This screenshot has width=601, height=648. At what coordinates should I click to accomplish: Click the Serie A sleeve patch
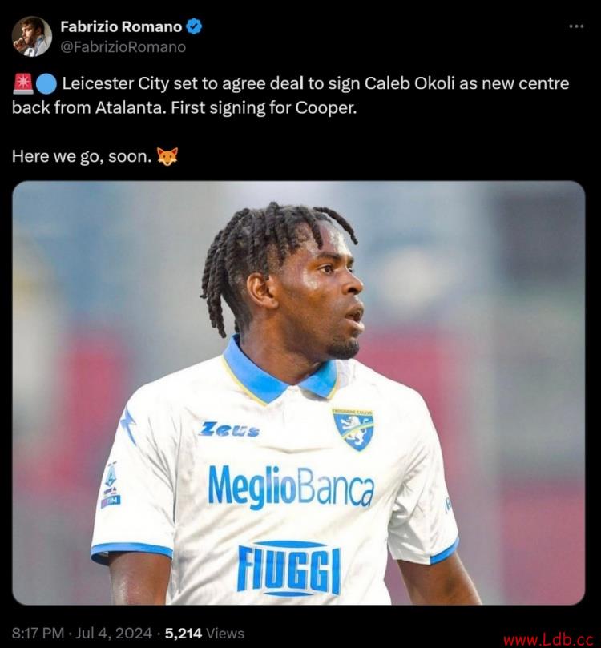[111, 485]
